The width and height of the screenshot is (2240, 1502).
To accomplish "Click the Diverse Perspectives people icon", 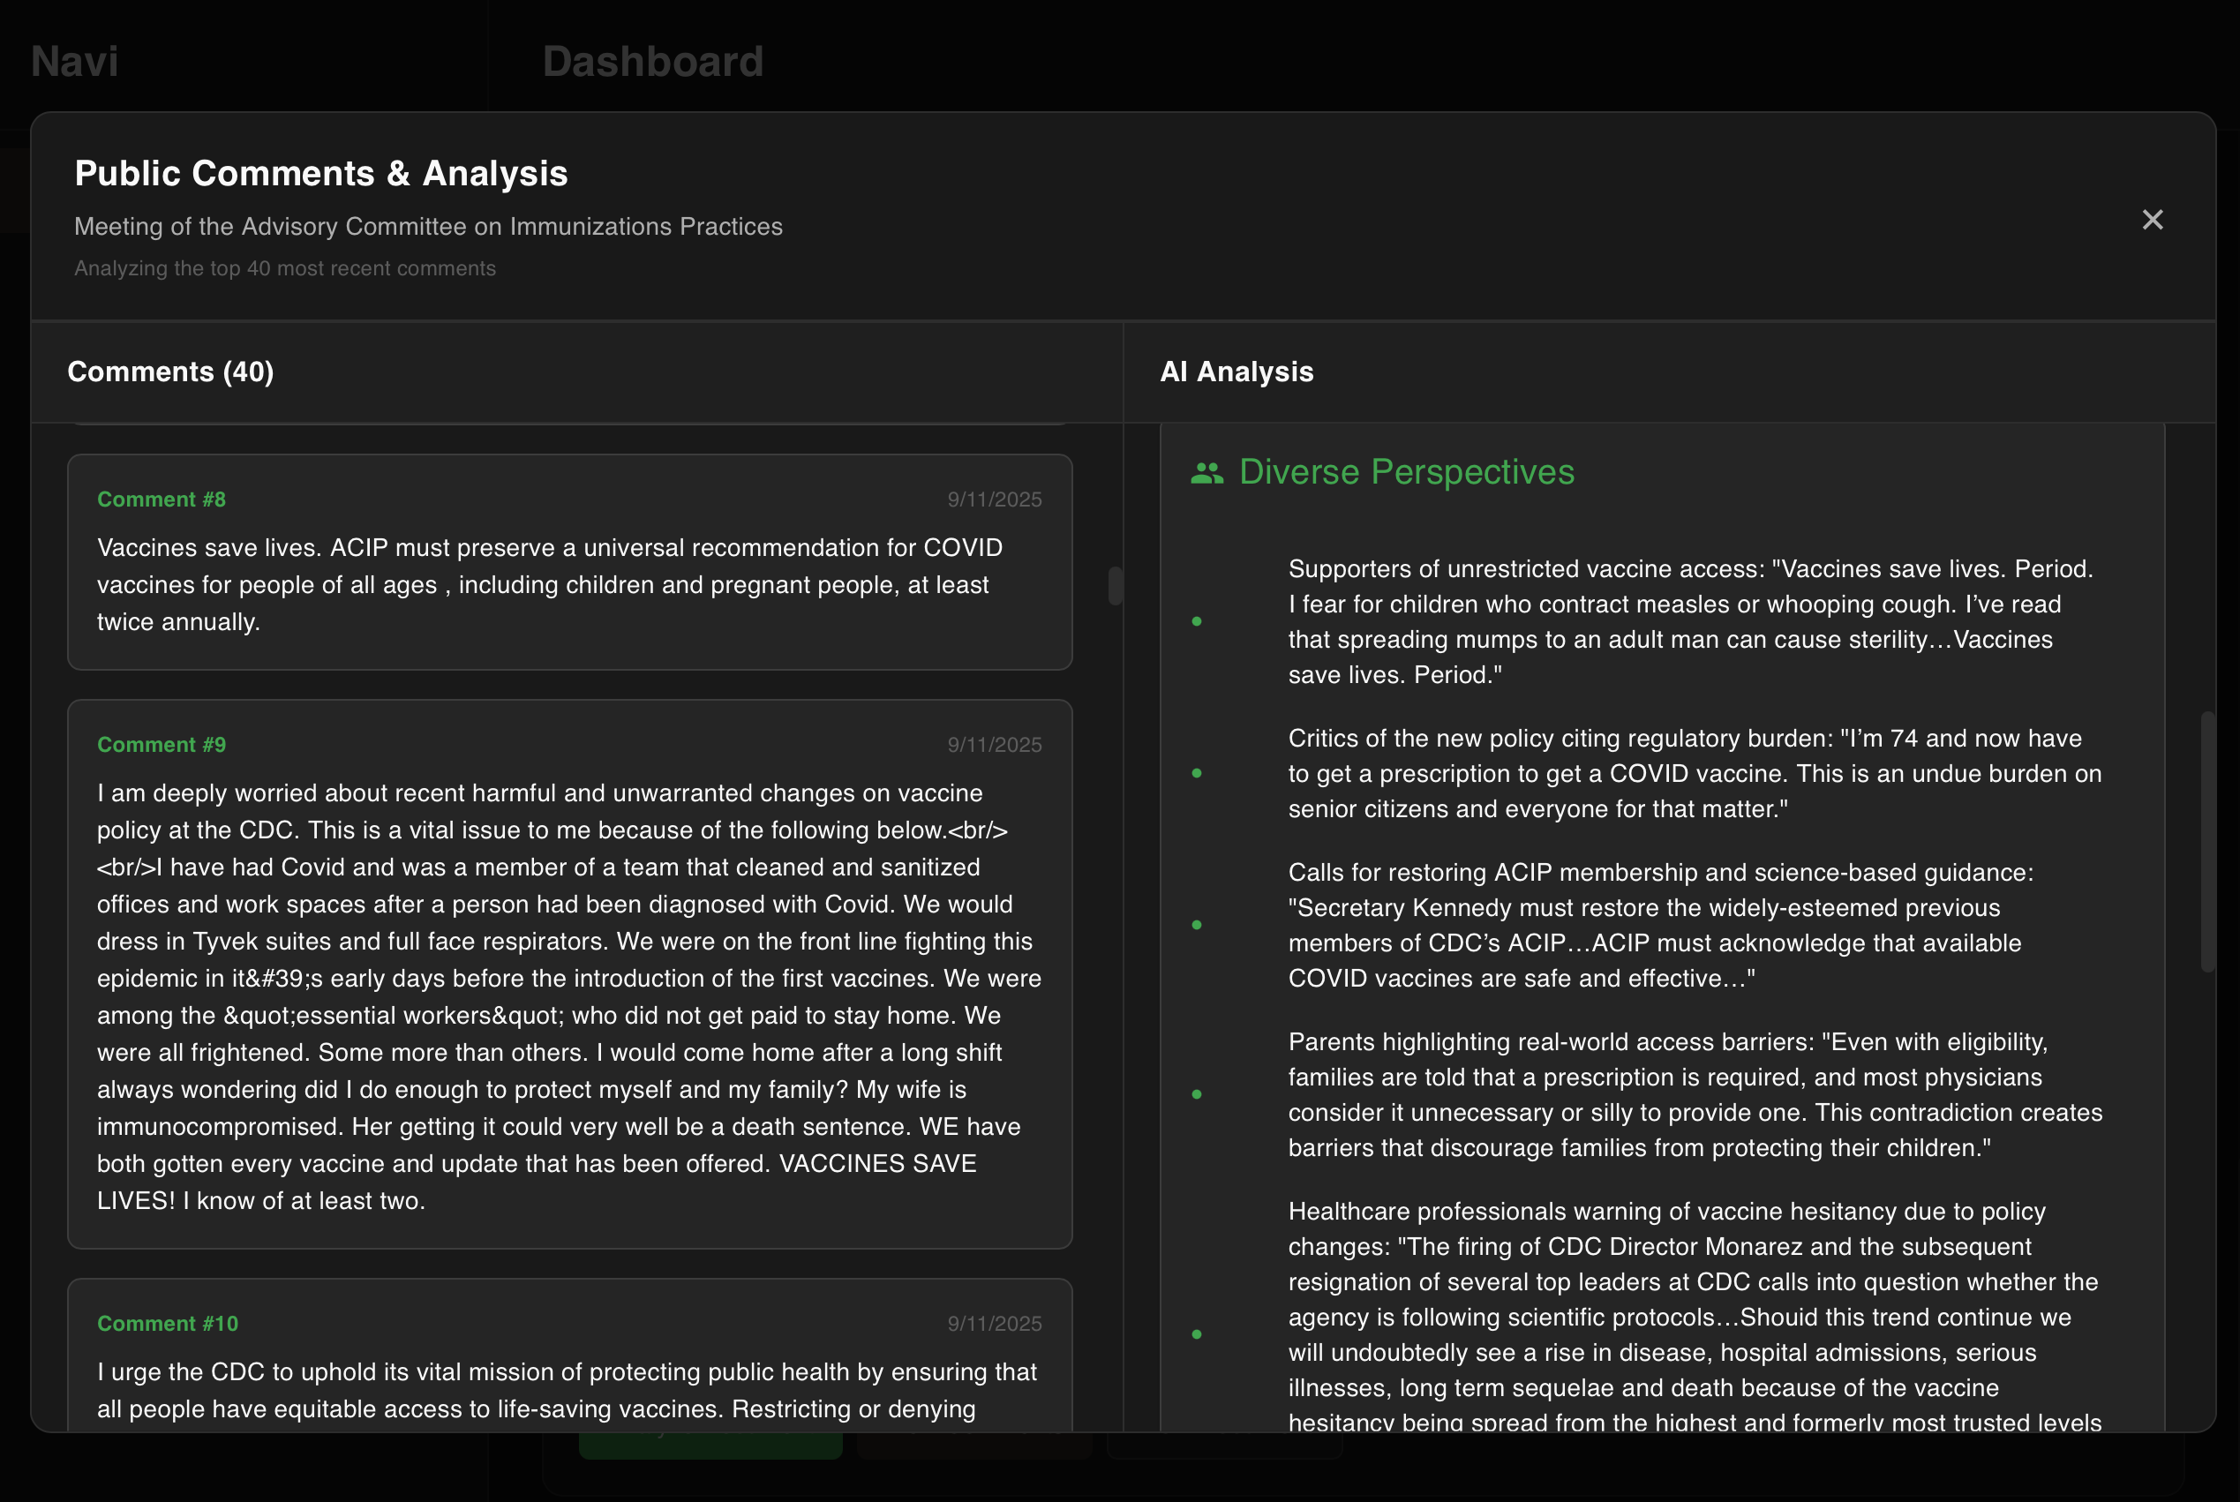I will [1206, 473].
